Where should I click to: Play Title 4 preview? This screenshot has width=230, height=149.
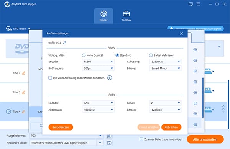pyautogui.click(x=8, y=111)
